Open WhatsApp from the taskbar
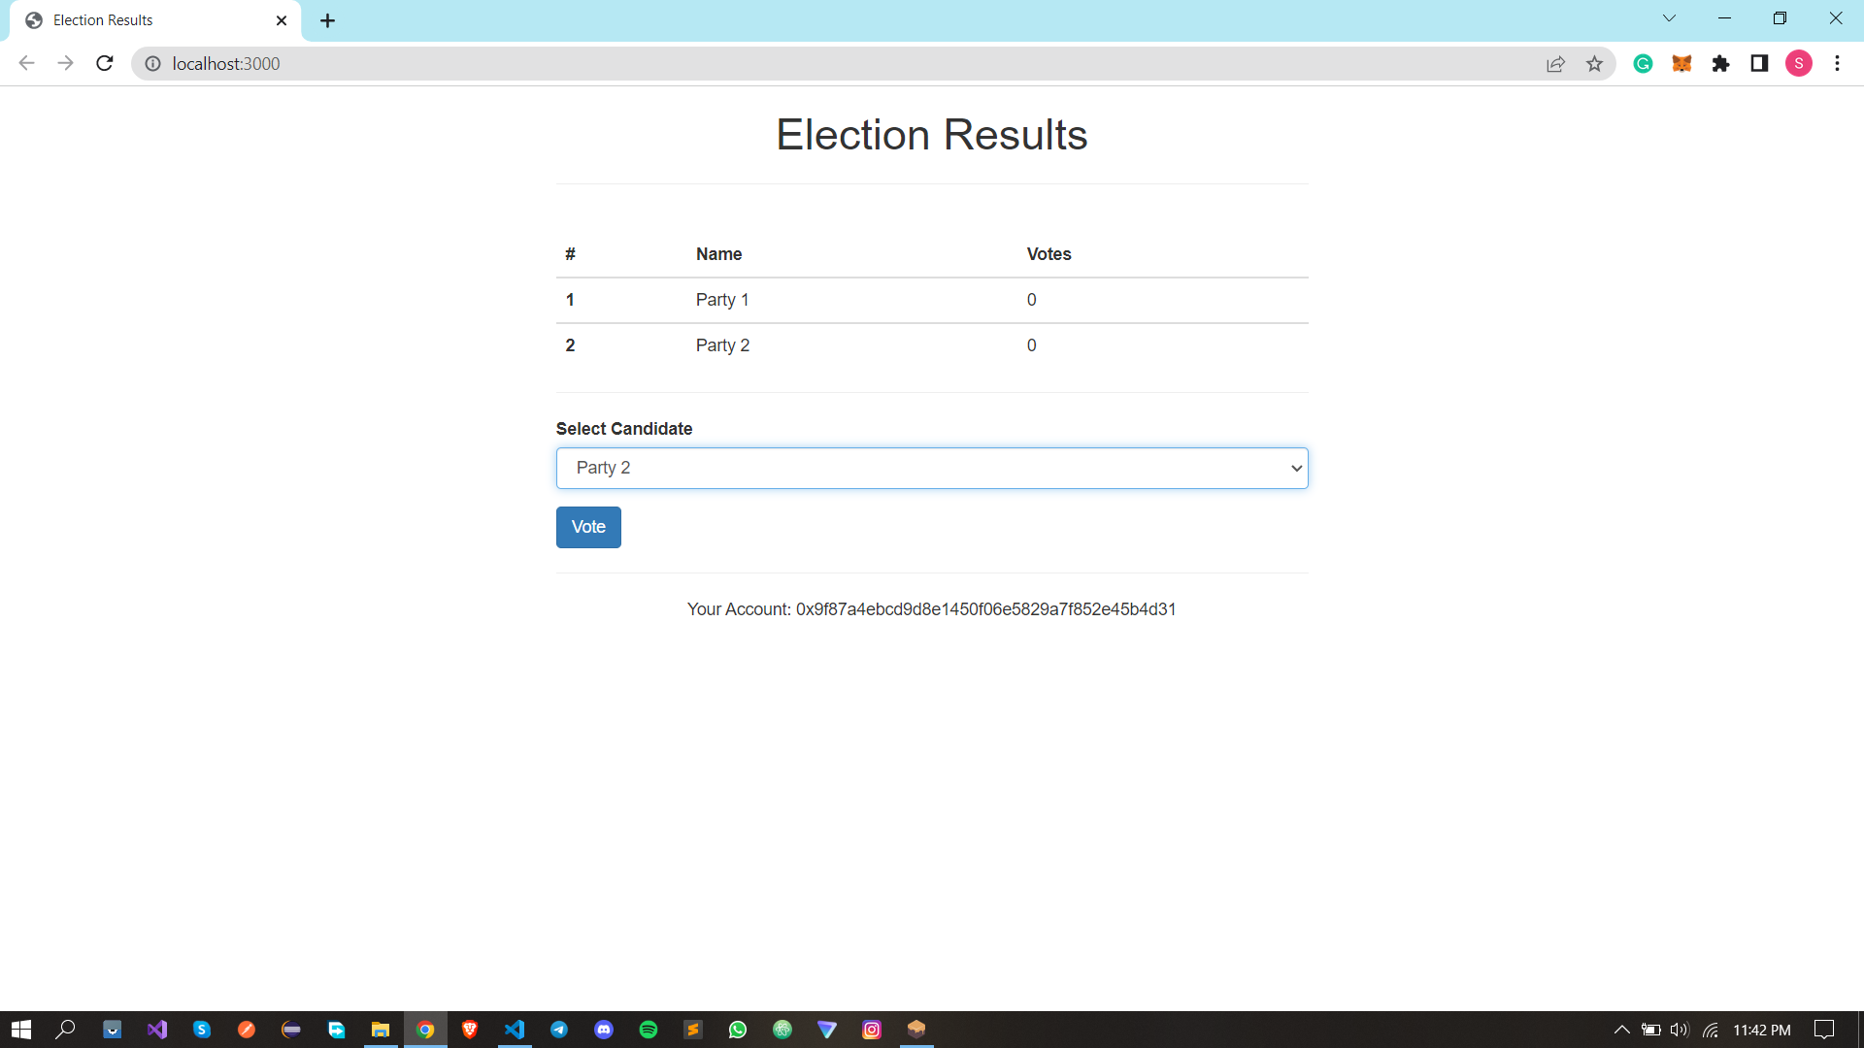The width and height of the screenshot is (1864, 1048). [738, 1030]
